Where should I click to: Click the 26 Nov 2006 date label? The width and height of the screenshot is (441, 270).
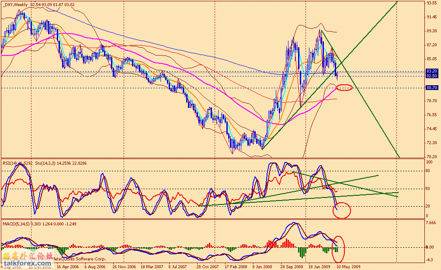pyautogui.click(x=124, y=267)
